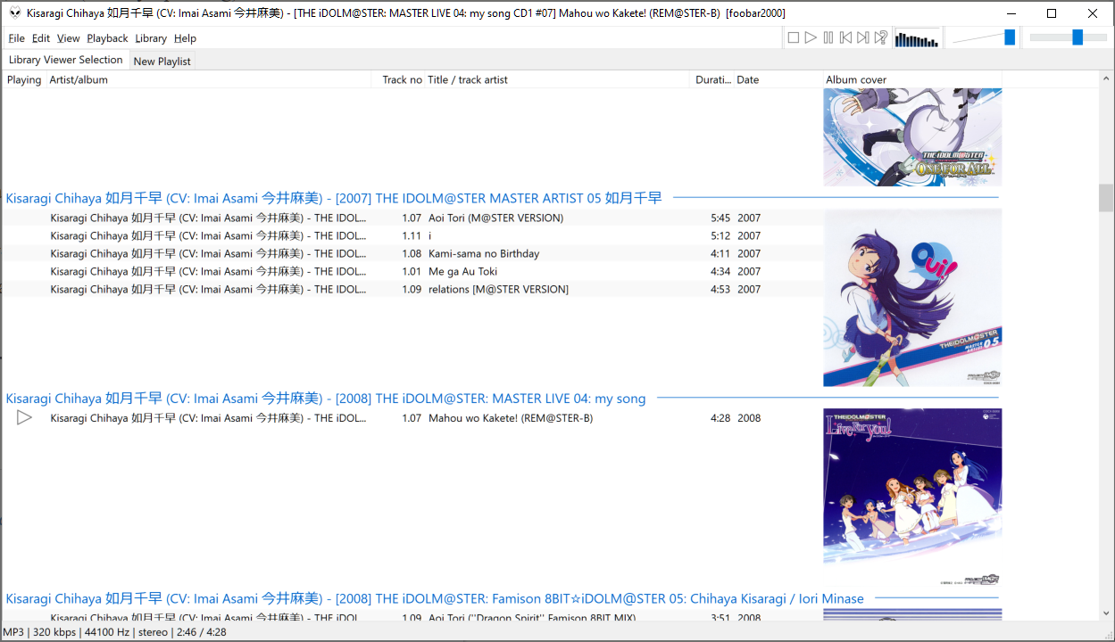Open the Edit menu
Image resolution: width=1115 pixels, height=642 pixels.
(x=41, y=38)
